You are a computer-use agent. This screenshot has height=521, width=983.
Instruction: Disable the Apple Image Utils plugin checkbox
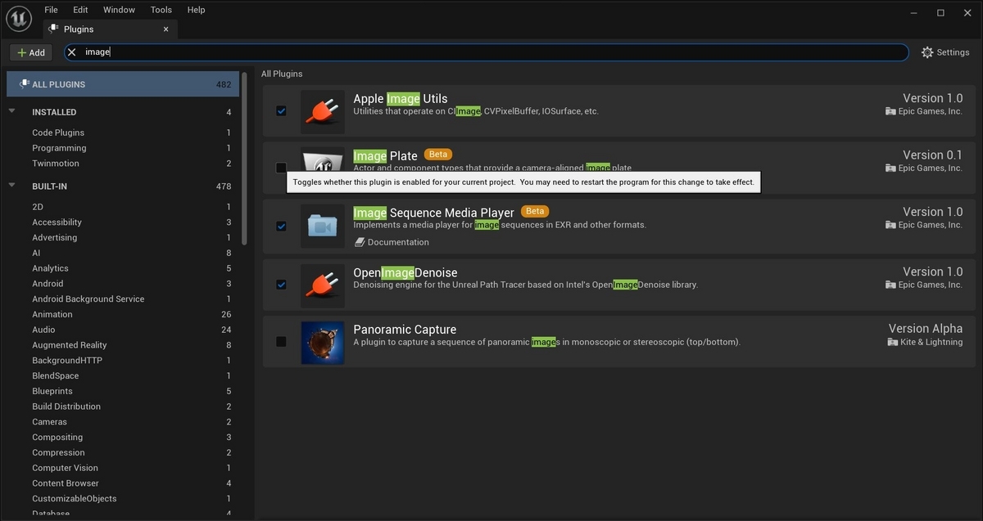click(x=281, y=111)
